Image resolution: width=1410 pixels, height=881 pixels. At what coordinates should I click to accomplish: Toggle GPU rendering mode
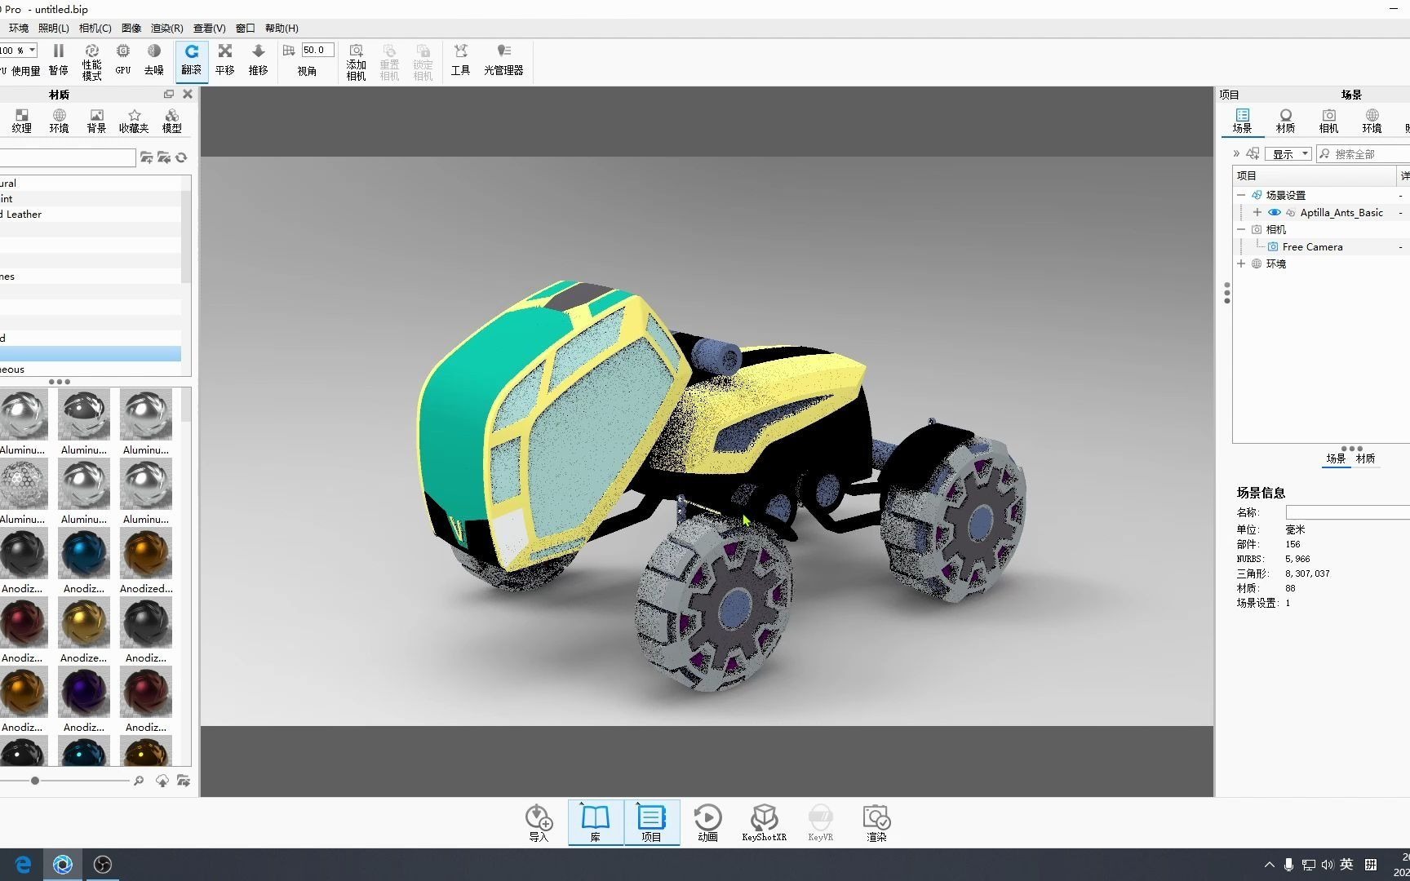coord(123,60)
